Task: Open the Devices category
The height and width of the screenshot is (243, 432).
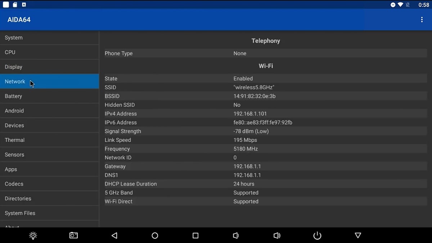Action: coord(49,125)
